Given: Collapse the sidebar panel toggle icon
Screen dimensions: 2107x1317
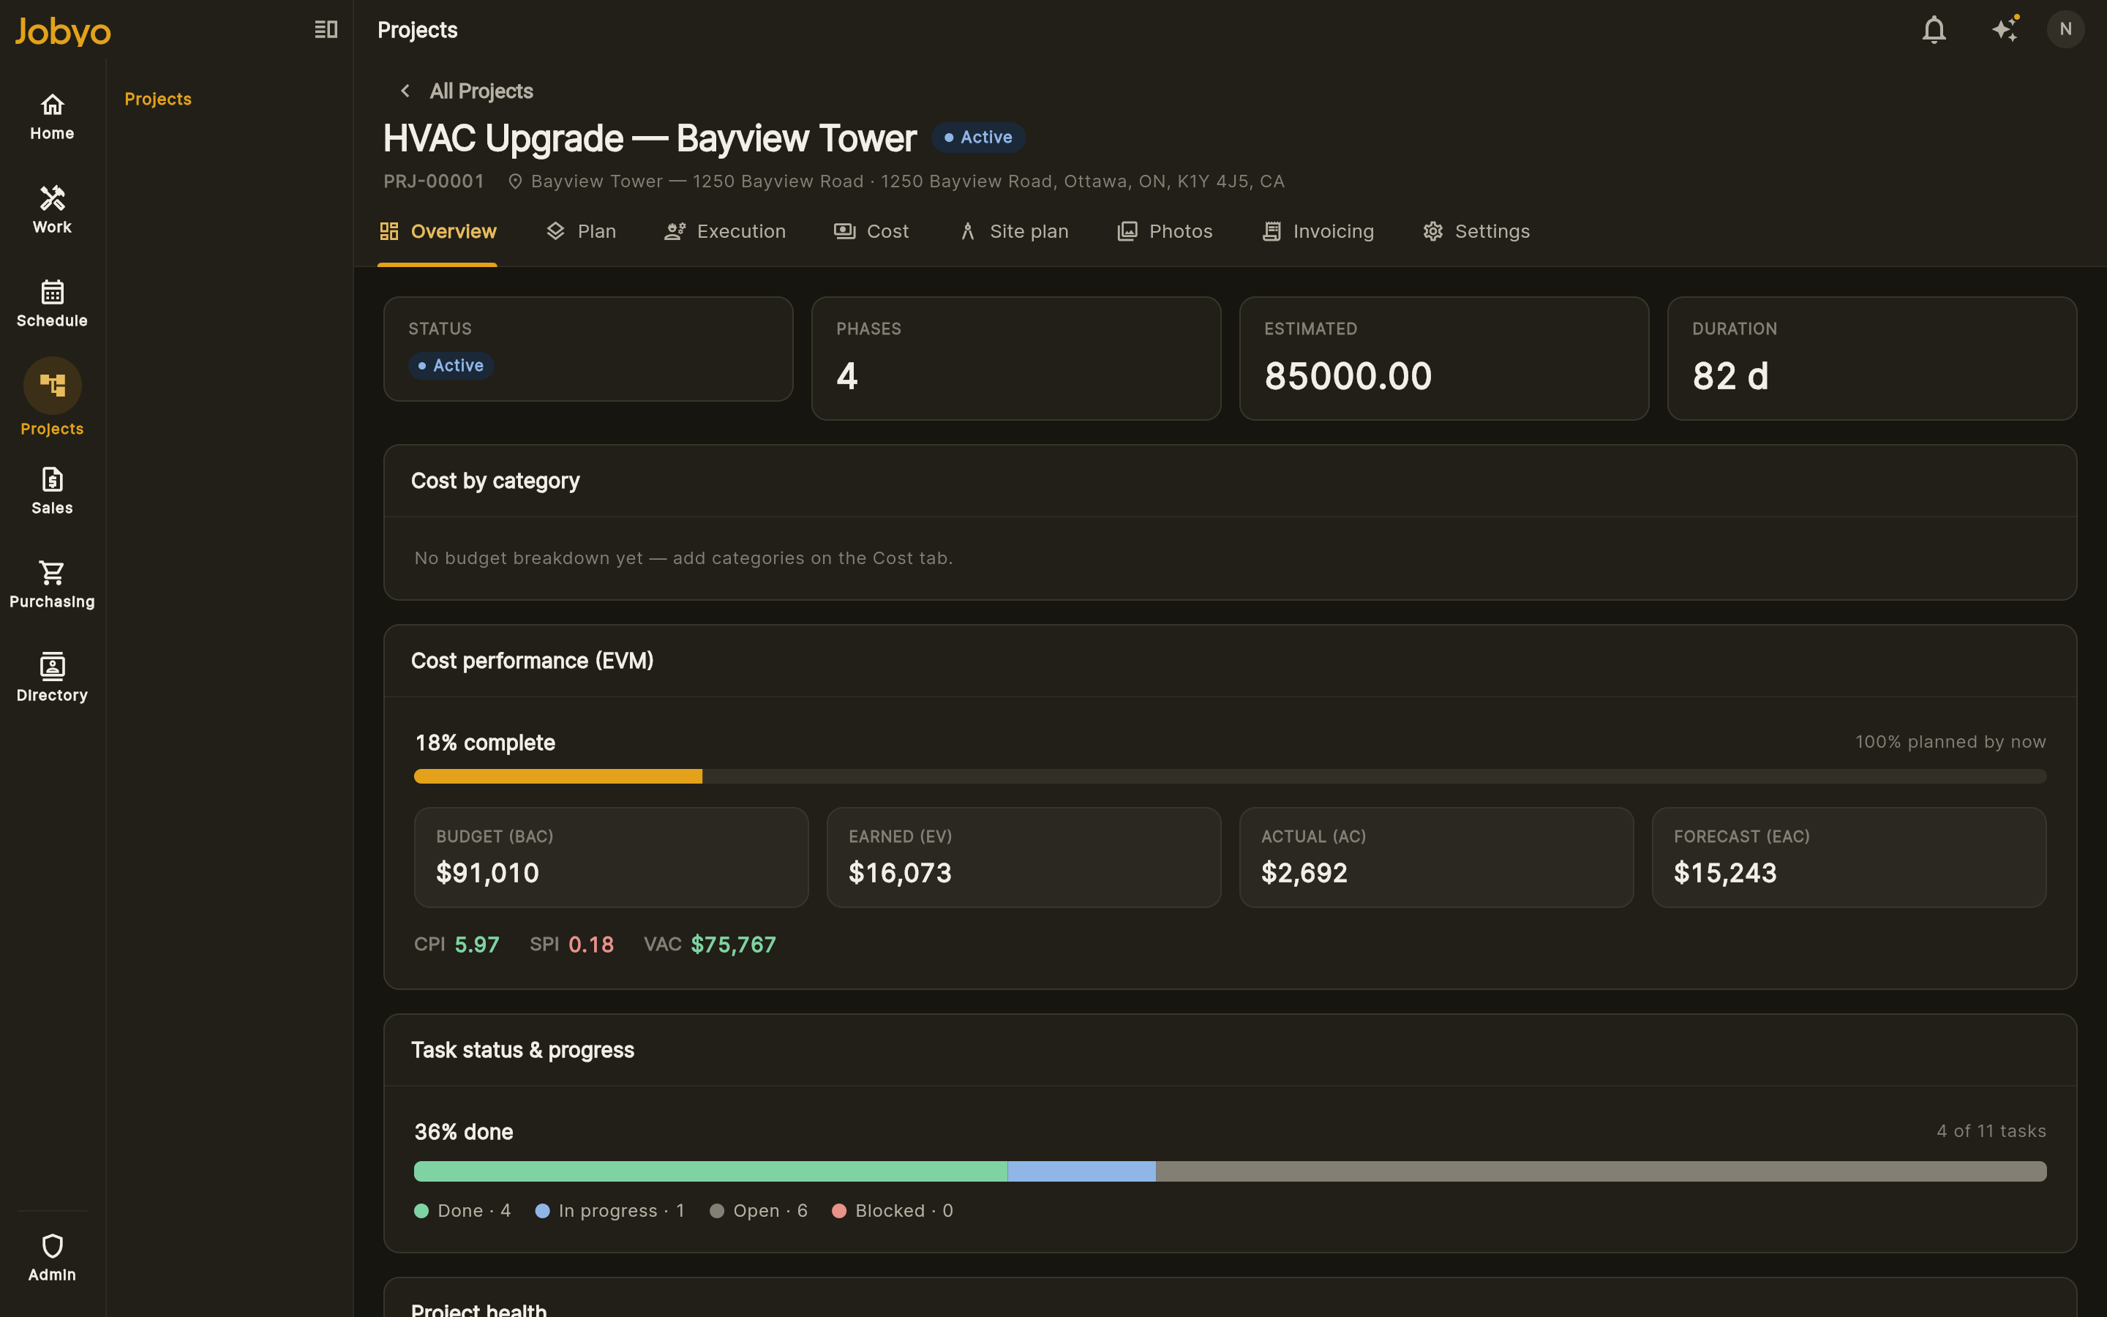Looking at the screenshot, I should pyautogui.click(x=326, y=29).
